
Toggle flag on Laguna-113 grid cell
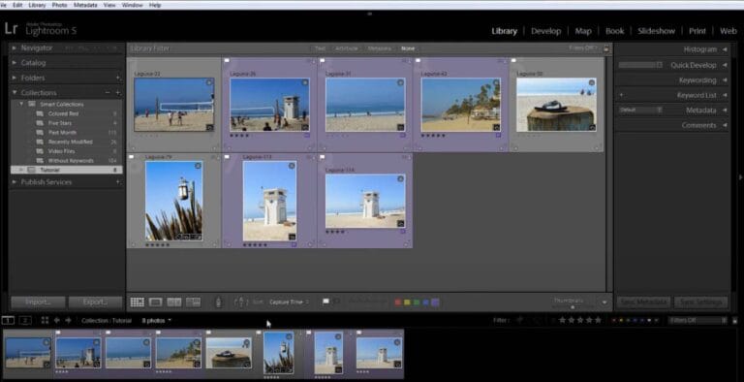pos(227,157)
